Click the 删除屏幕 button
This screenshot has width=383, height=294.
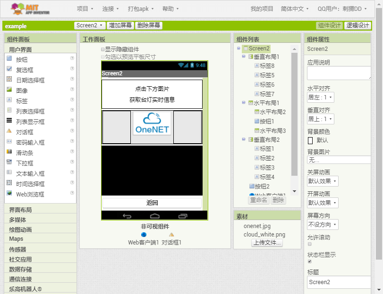(148, 25)
